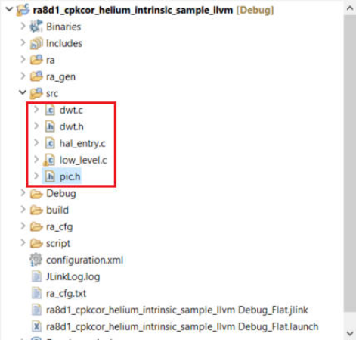Click the low_level.c warning file icon
The height and width of the screenshot is (340, 356).
click(49, 160)
